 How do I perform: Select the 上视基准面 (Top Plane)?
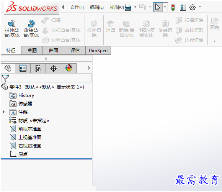click(x=26, y=137)
